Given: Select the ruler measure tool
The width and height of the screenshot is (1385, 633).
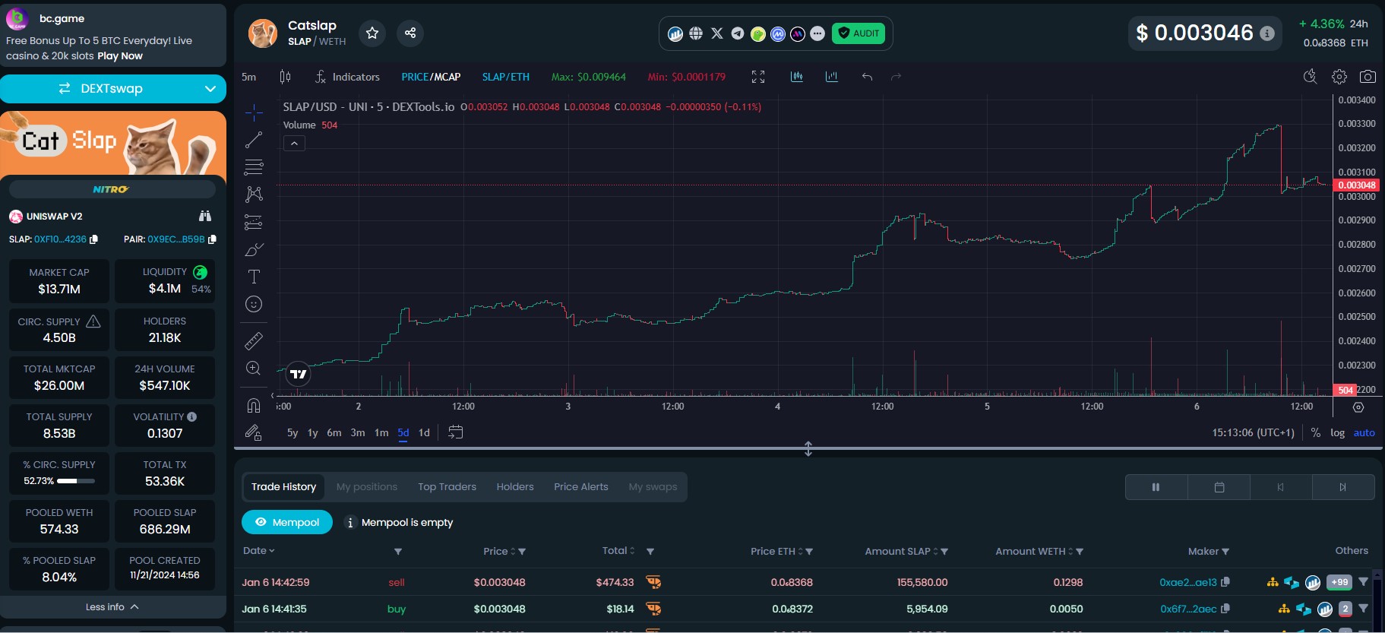Looking at the screenshot, I should coord(254,340).
